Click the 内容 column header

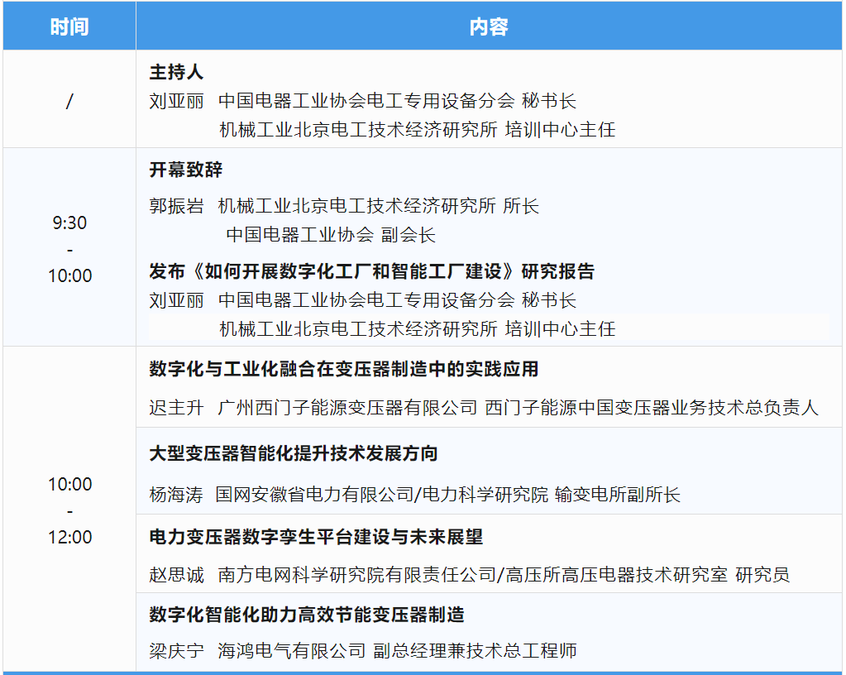click(488, 26)
